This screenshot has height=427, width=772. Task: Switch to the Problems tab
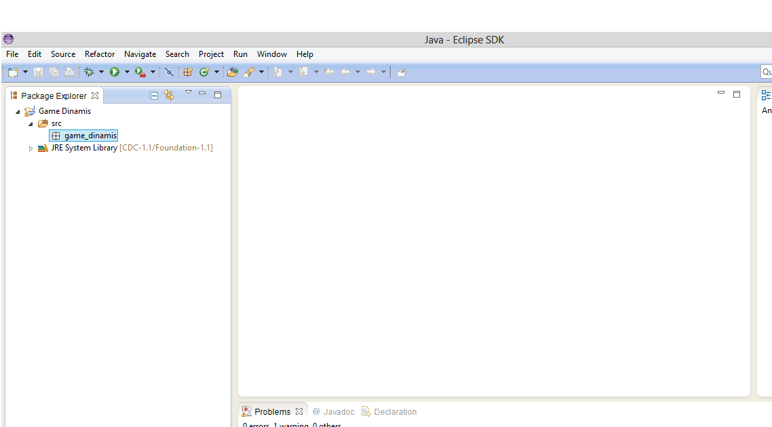(272, 412)
